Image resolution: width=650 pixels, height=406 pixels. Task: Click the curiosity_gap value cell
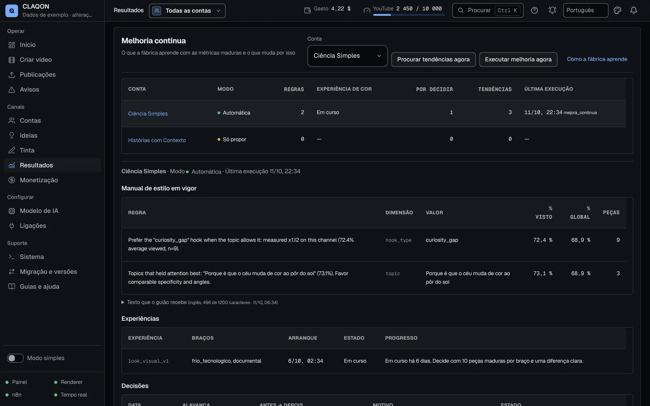[x=442, y=240]
